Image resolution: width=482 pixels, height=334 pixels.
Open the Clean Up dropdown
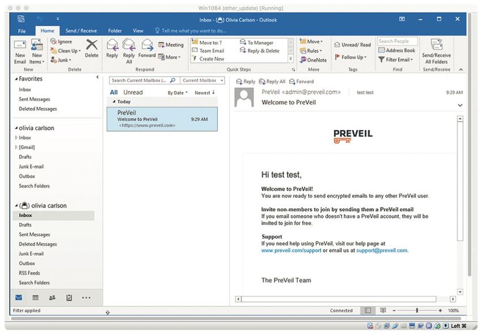[x=65, y=50]
